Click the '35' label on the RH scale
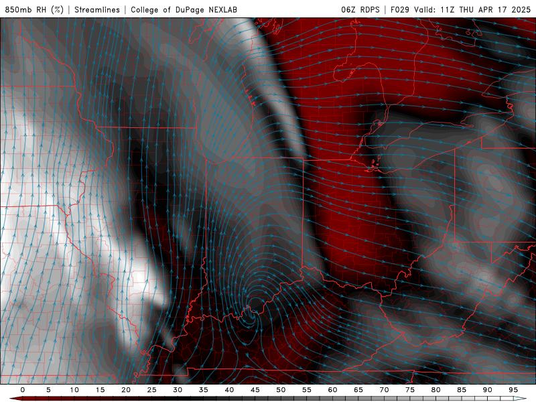This screenshot has height=402, width=536. (204, 390)
